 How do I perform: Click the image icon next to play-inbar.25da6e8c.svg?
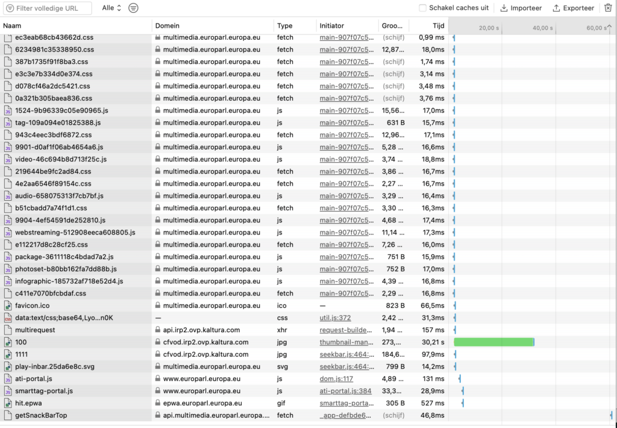click(x=7, y=367)
